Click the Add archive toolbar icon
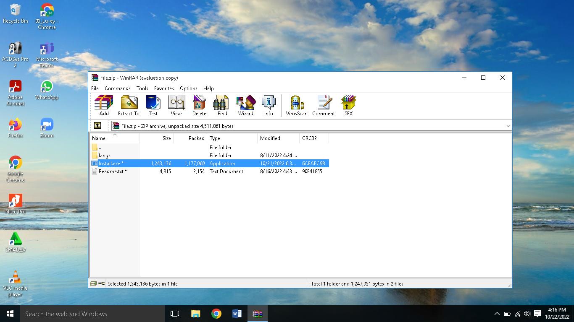 (104, 105)
